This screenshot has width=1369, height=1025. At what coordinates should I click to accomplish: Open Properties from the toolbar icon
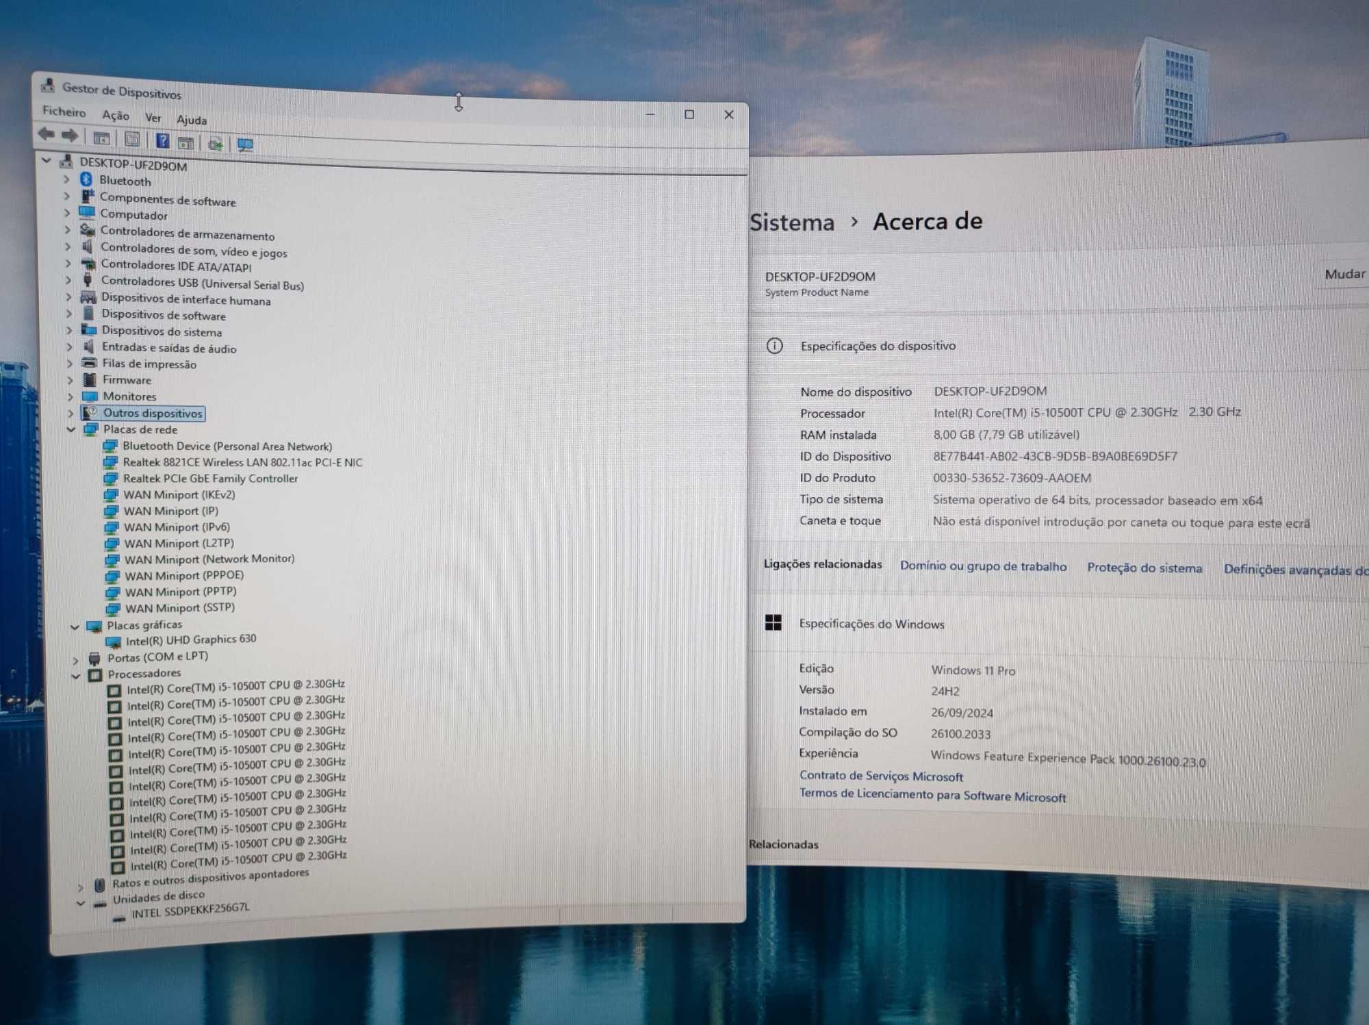[132, 139]
